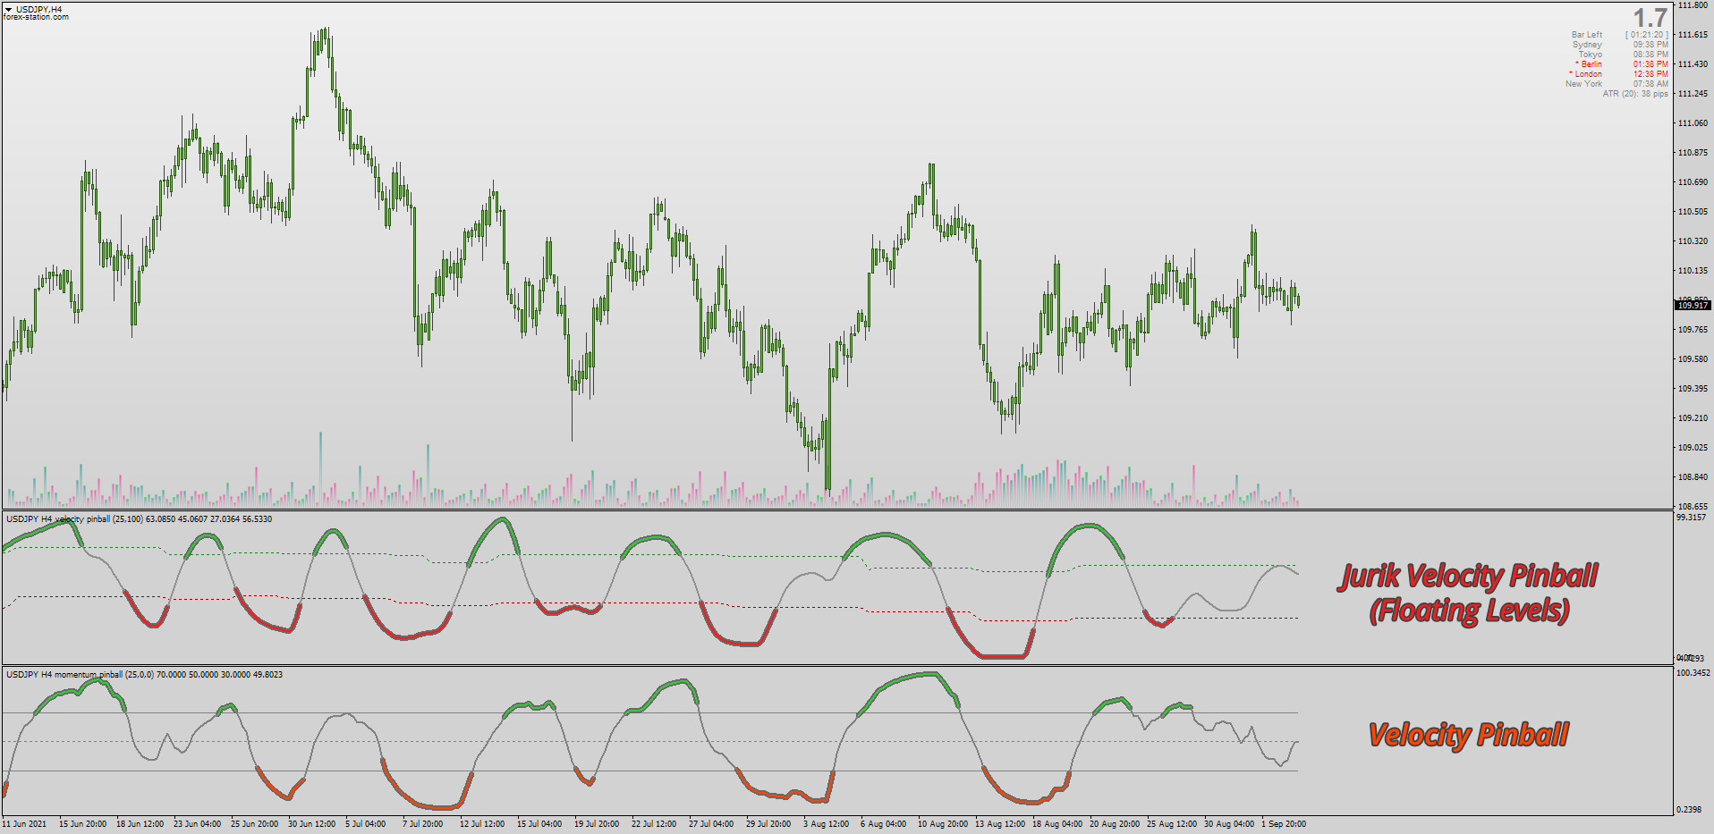Click the 30 Jun 12:00 time axis label
Image resolution: width=1714 pixels, height=834 pixels.
point(311,824)
